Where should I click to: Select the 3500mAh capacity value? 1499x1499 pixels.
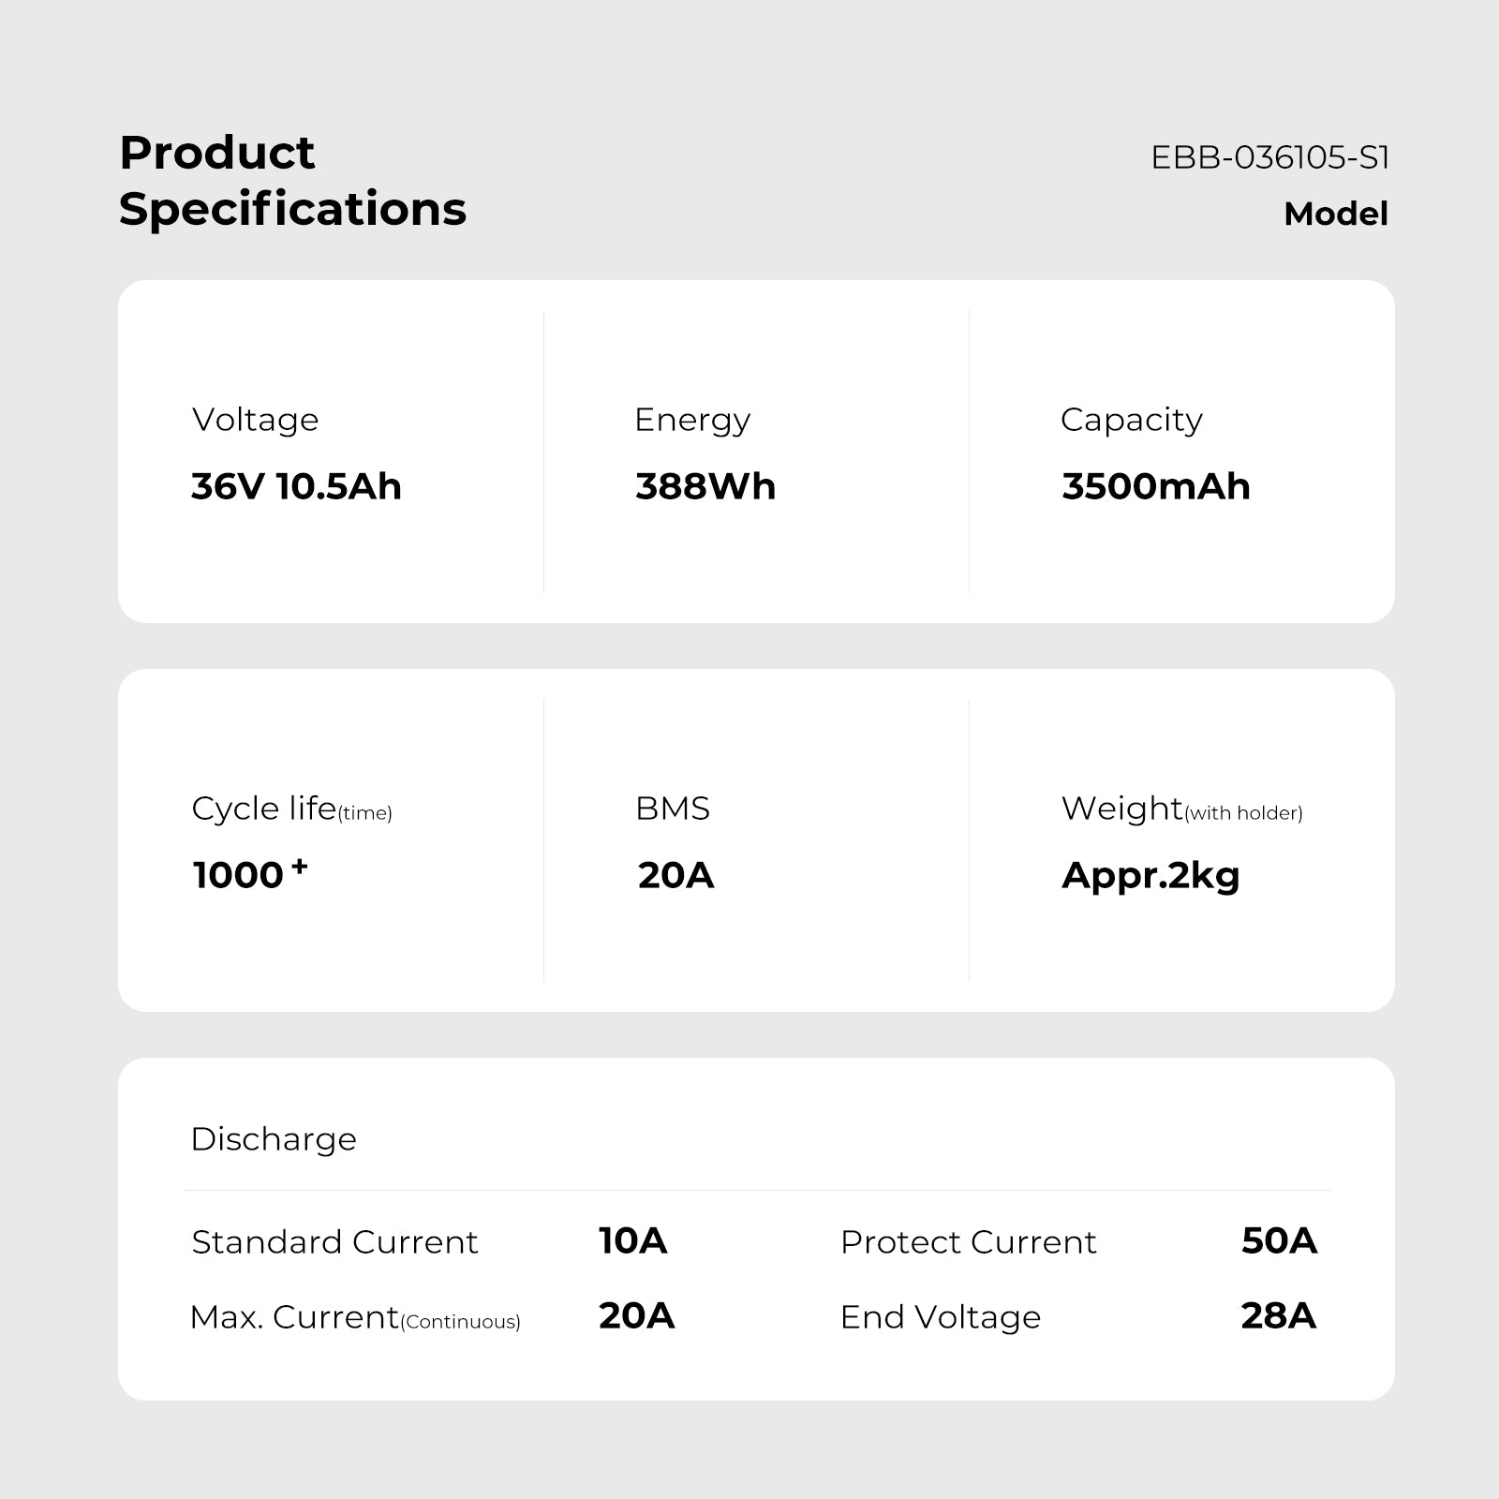[x=1155, y=486]
